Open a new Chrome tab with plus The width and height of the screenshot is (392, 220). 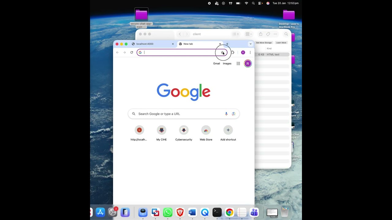(x=227, y=44)
